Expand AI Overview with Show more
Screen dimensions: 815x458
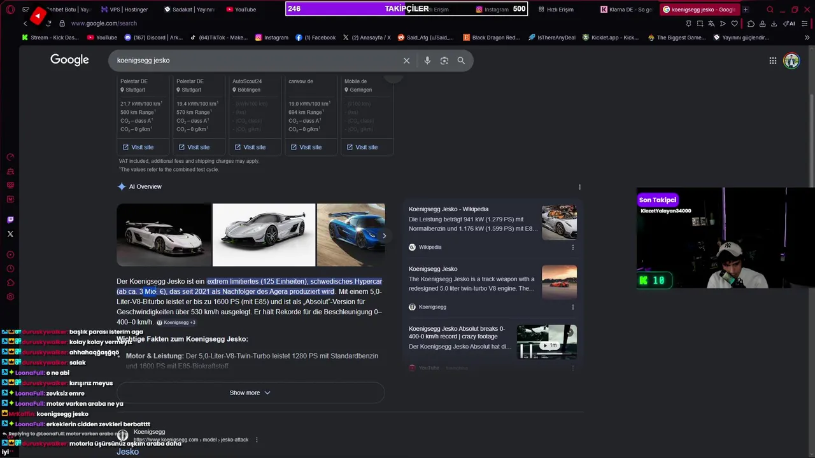pos(250,392)
